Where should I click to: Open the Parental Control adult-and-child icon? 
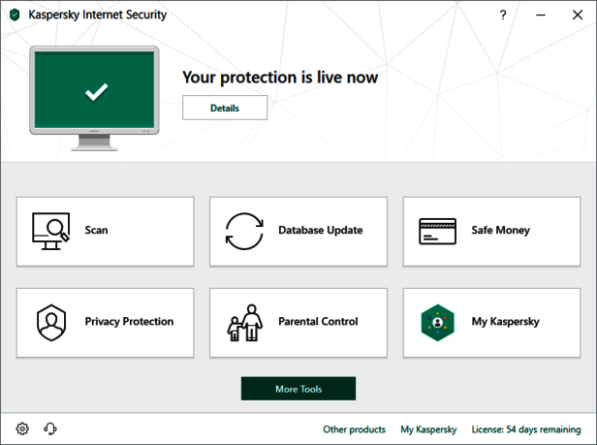pos(243,322)
